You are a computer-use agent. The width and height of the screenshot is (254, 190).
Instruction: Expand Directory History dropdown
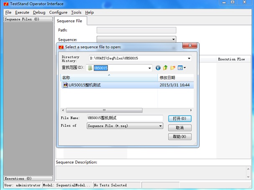[189, 58]
